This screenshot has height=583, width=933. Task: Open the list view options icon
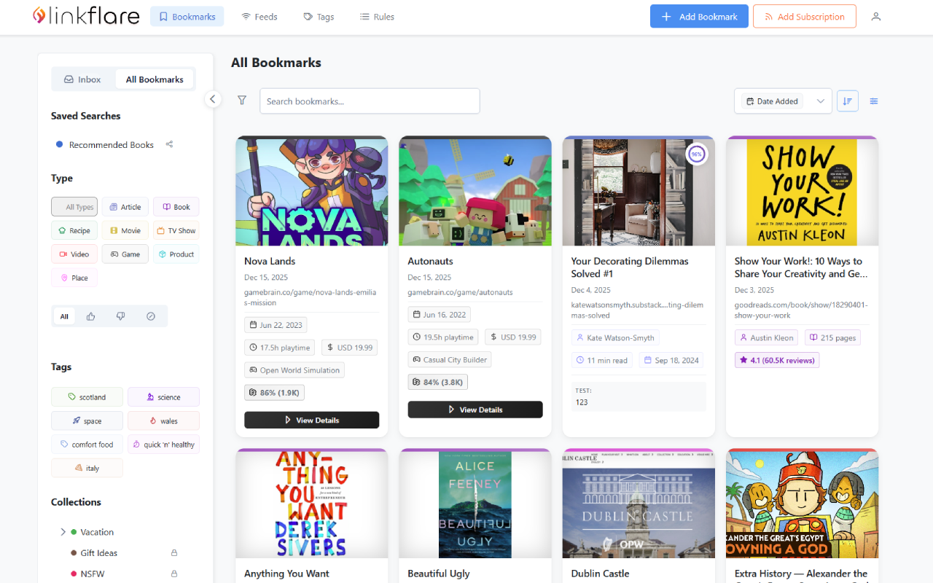pyautogui.click(x=874, y=101)
